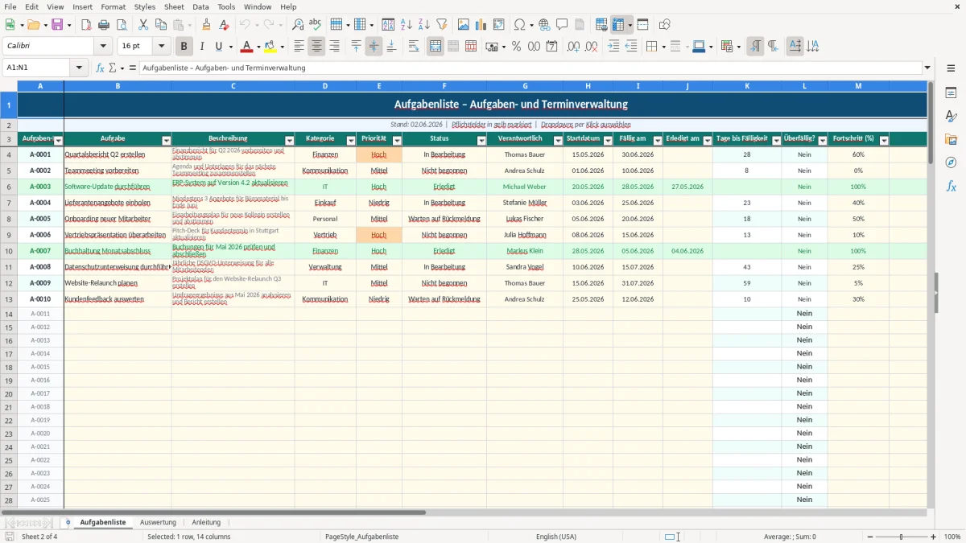The height and width of the screenshot is (543, 966).
Task: Open the Sheet menu
Action: [174, 6]
